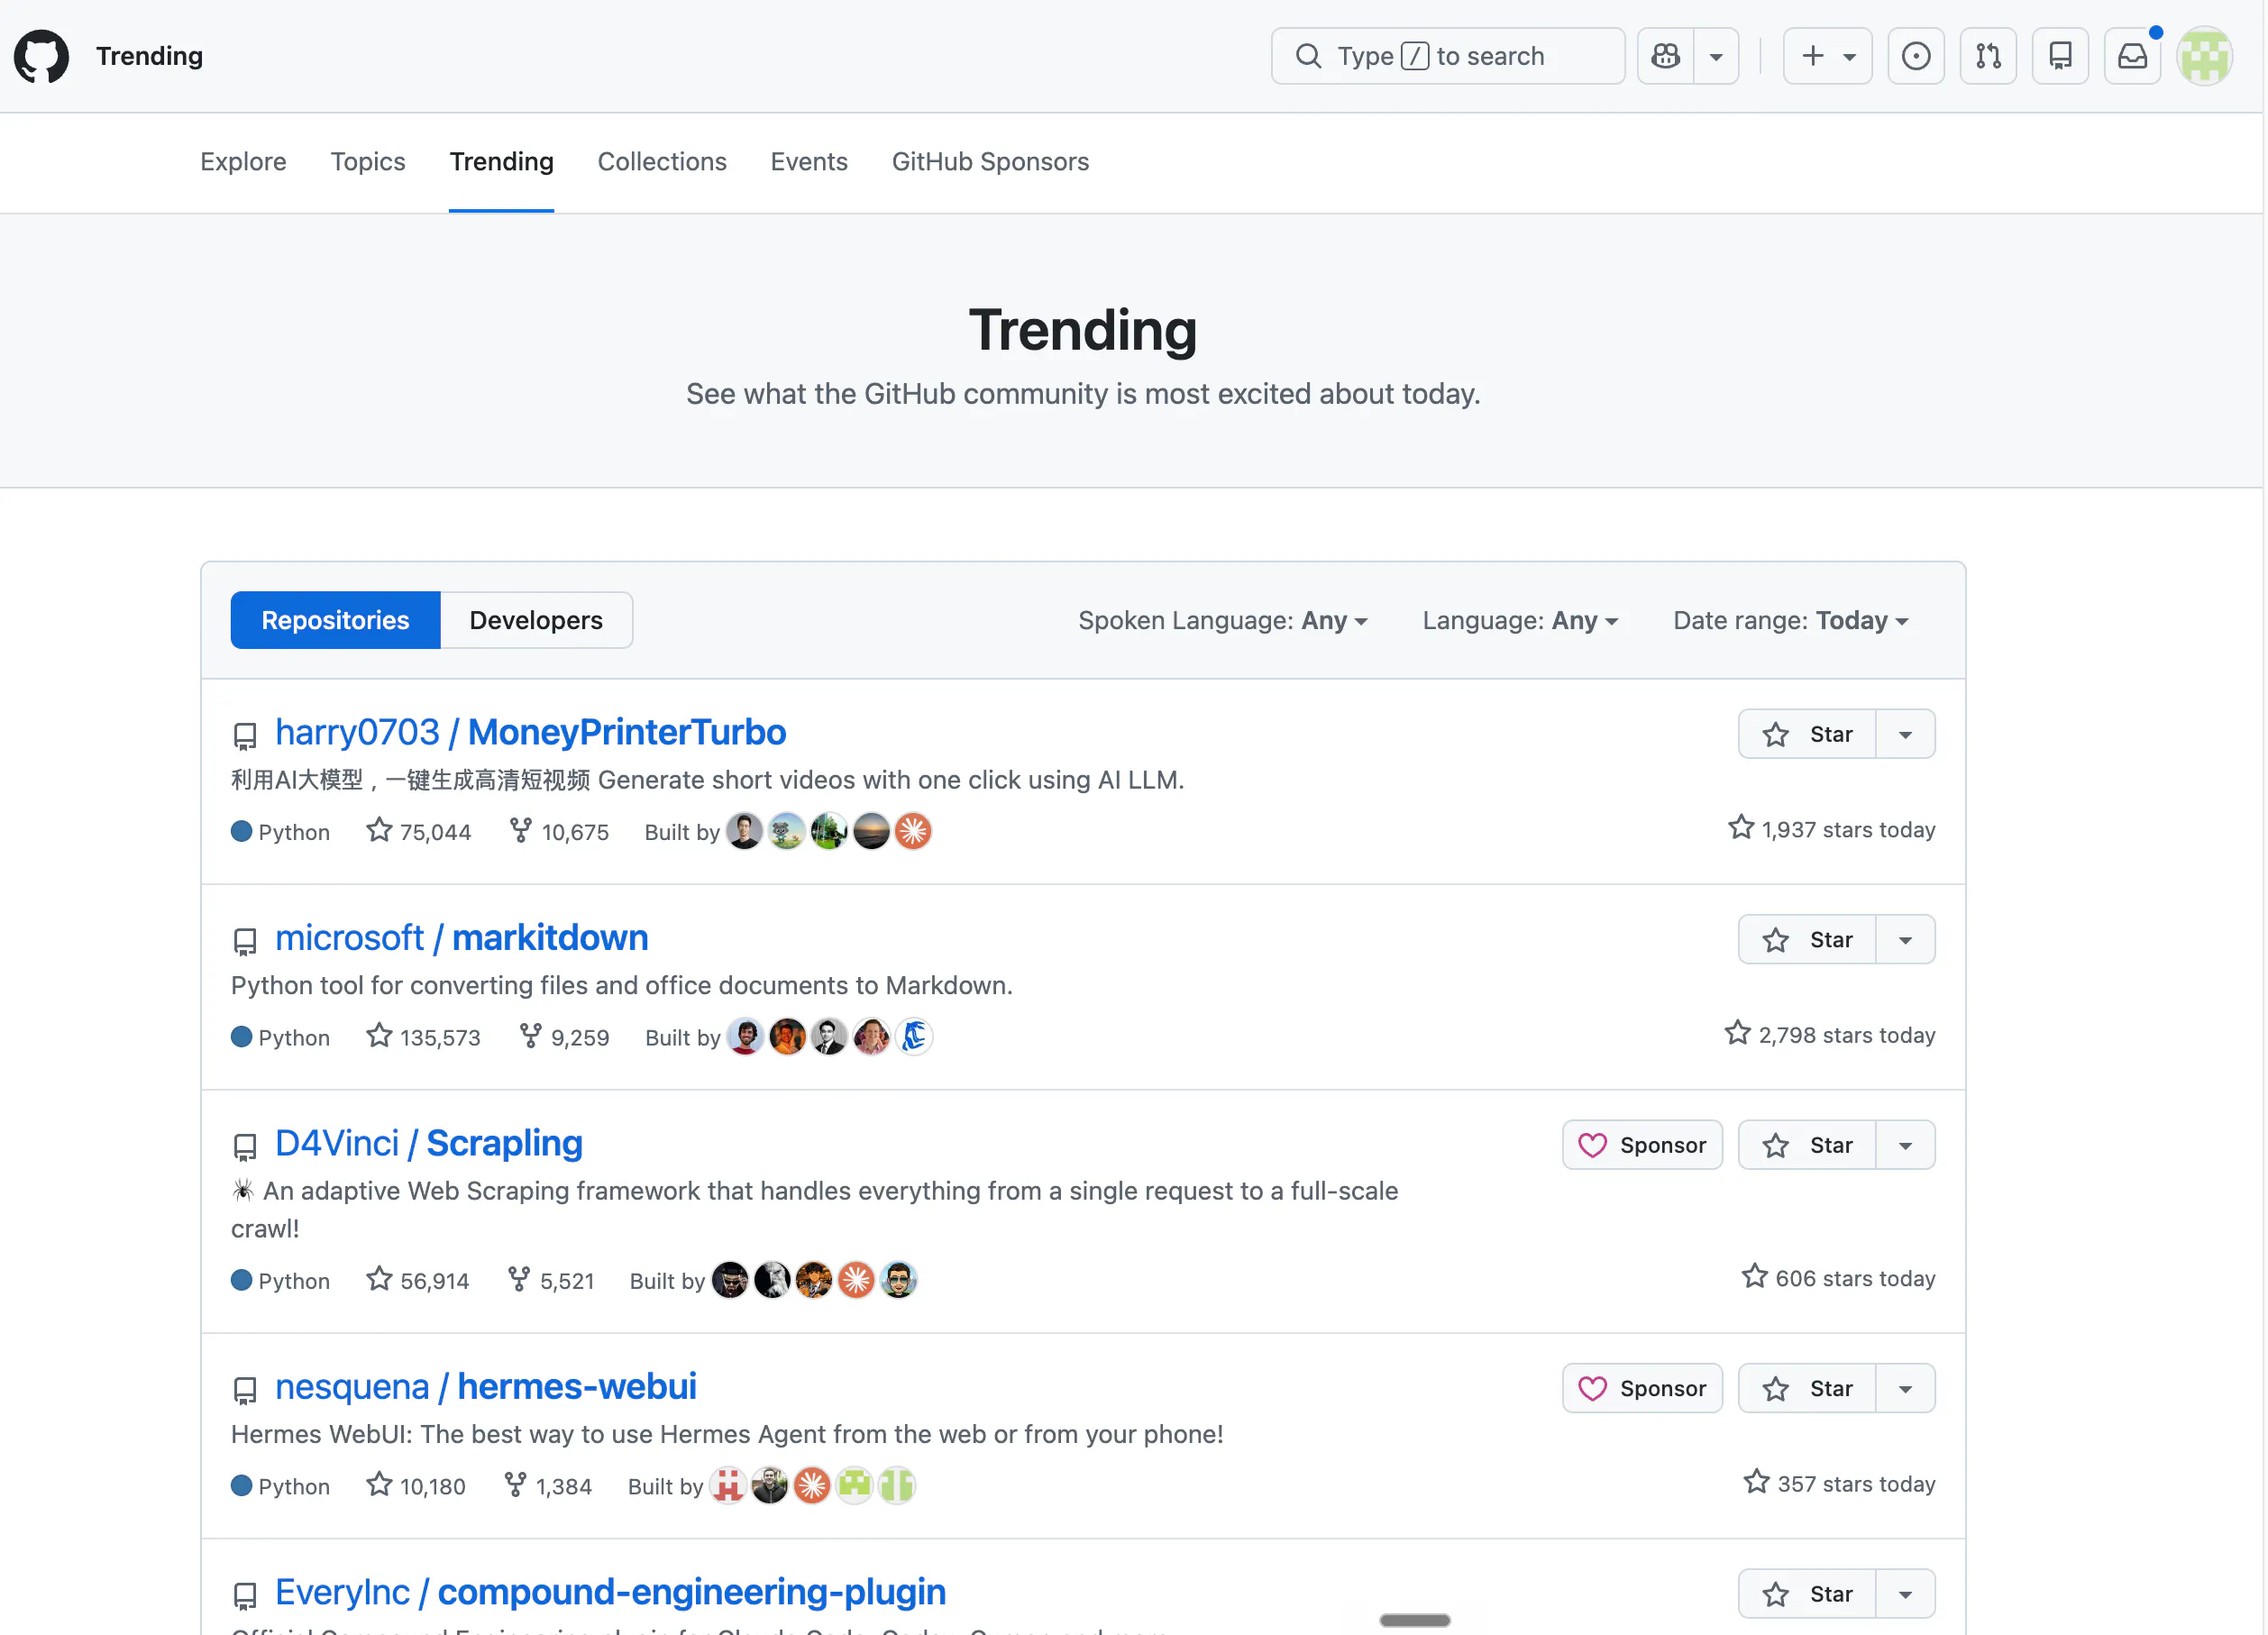Switch to the Repositories view
Viewport: 2268px width, 1635px height.
[335, 620]
